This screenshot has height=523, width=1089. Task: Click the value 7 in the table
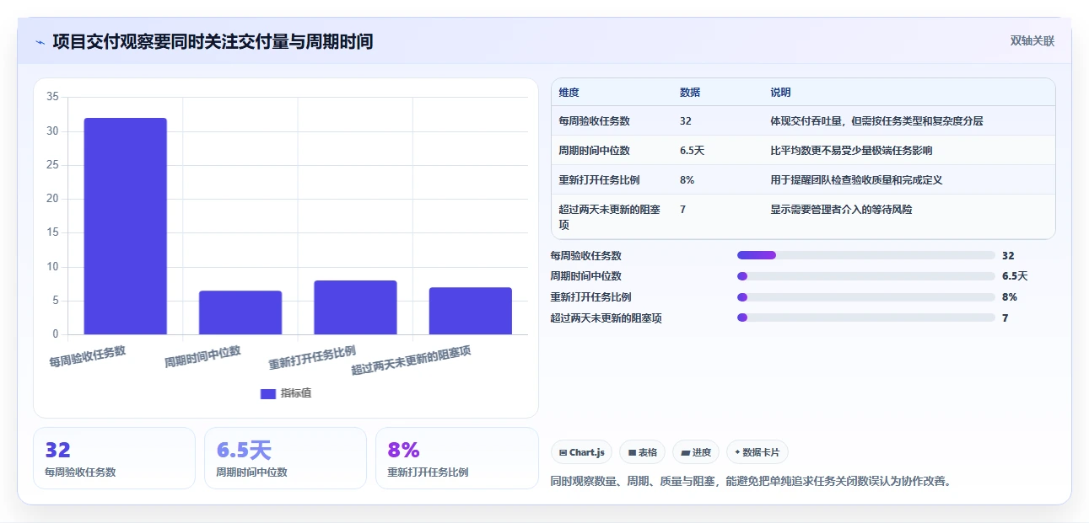(682, 210)
